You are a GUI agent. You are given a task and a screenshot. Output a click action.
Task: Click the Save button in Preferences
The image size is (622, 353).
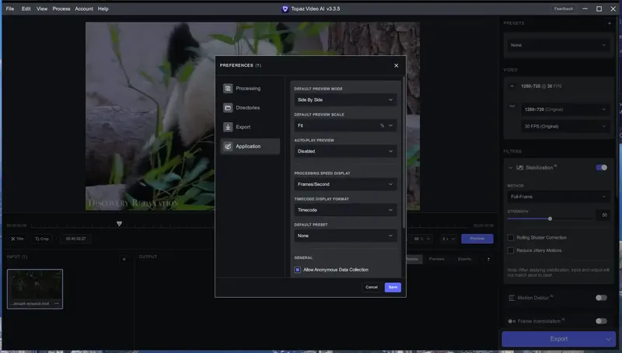coord(393,287)
